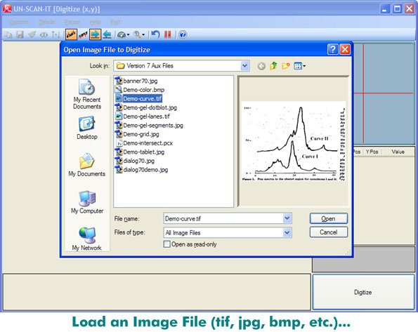Open My Network in places bar

coord(87,239)
